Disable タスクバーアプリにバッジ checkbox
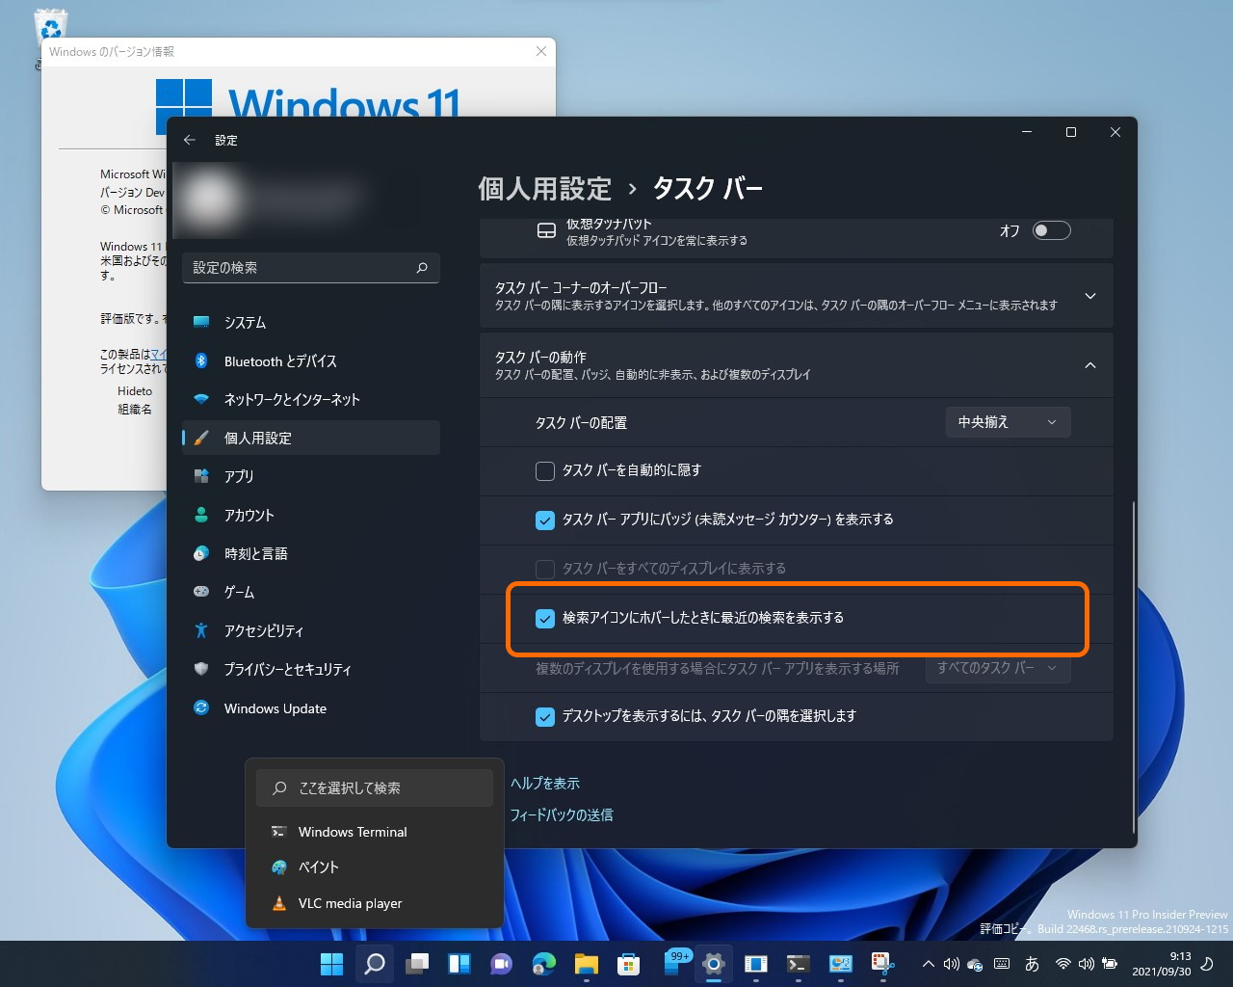Screen dimensions: 1233x987 pyautogui.click(x=545, y=520)
